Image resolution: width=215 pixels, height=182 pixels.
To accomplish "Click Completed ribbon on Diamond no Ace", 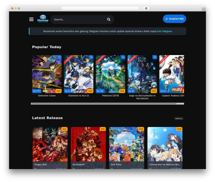I will click(68, 59).
